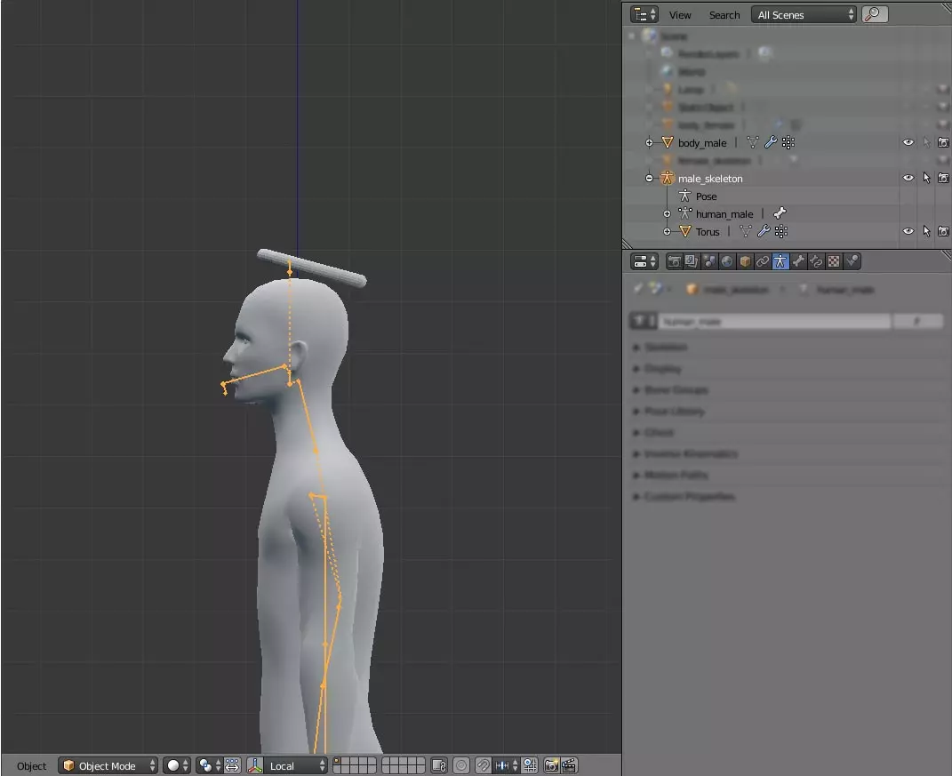
Task: Expand the human_male tree node
Action: pos(667,213)
